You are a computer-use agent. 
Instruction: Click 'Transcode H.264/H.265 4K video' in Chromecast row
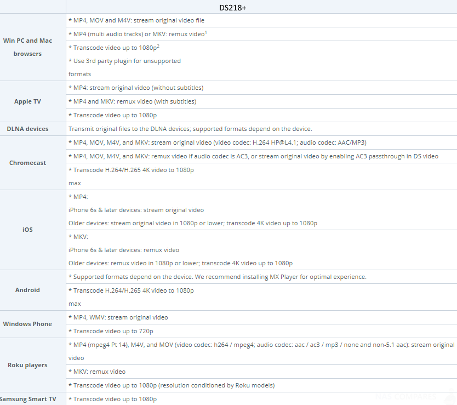click(131, 170)
